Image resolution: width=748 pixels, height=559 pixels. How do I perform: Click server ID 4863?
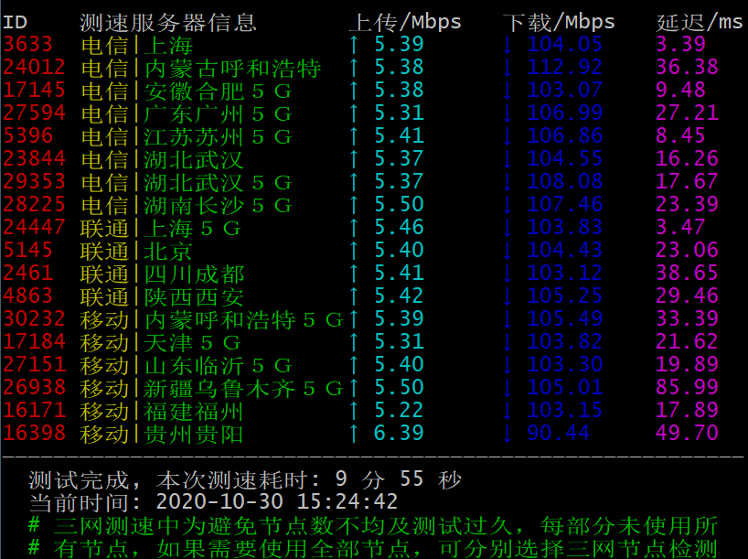27,296
